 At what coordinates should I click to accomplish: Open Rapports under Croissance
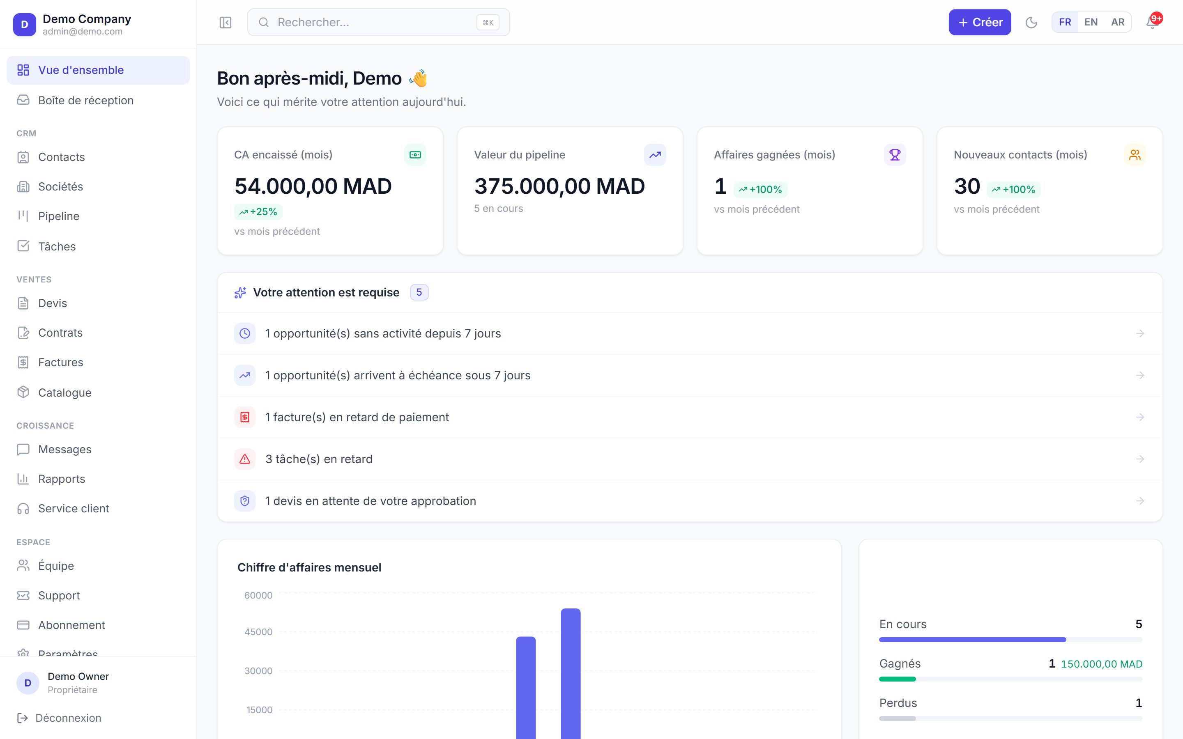pyautogui.click(x=98, y=479)
